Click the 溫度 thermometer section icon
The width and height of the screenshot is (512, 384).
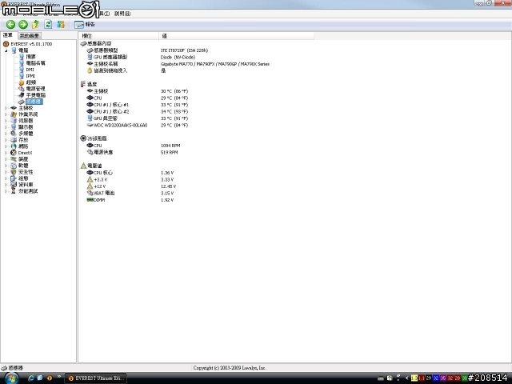83,84
